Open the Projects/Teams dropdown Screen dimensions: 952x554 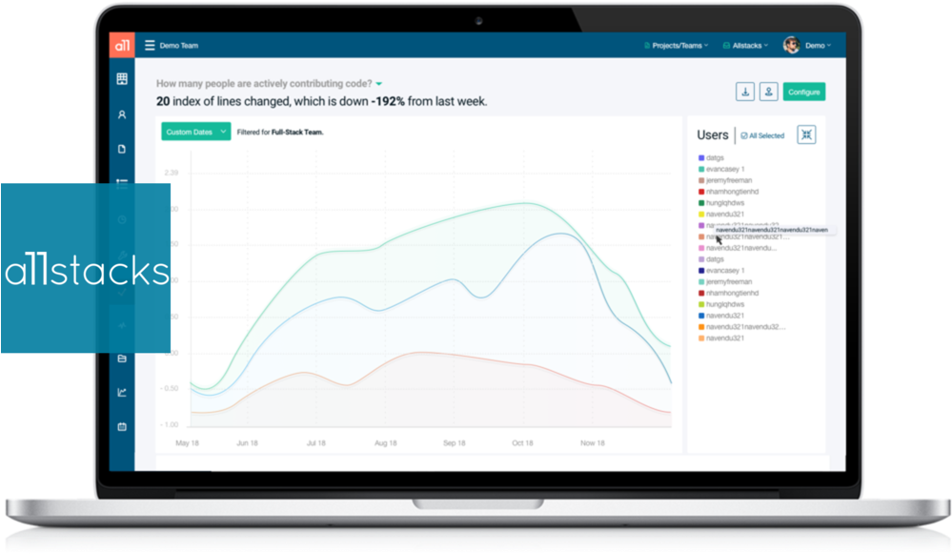coord(677,46)
